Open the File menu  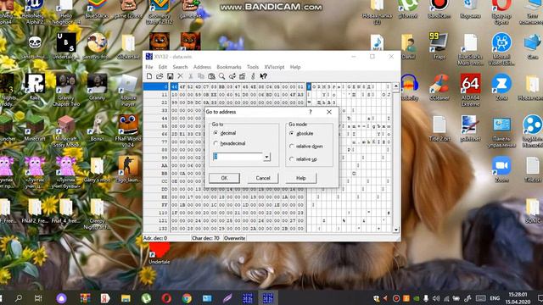pos(149,67)
